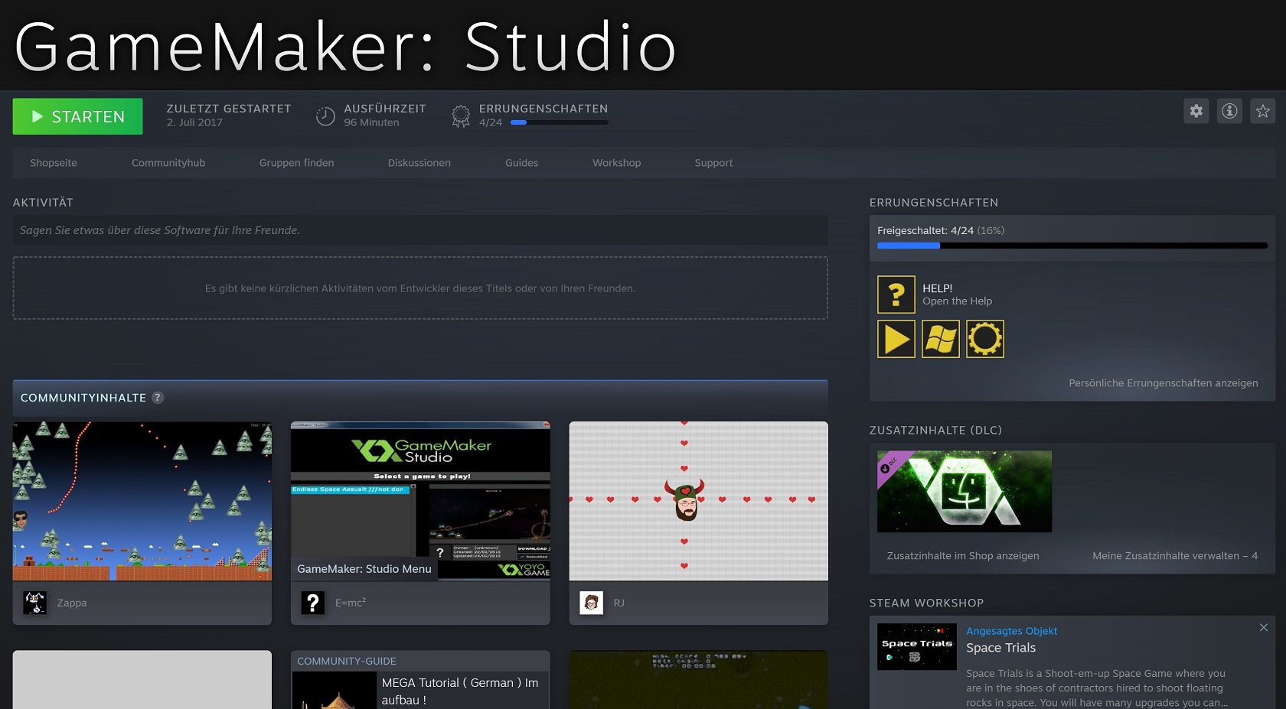The image size is (1286, 709).
Task: Open RJ's hearts screenshot
Action: pyautogui.click(x=698, y=501)
